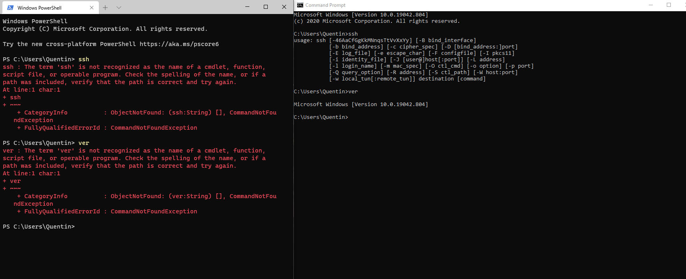Click '[-b bind_address]' option text

pyautogui.click(x=356, y=47)
